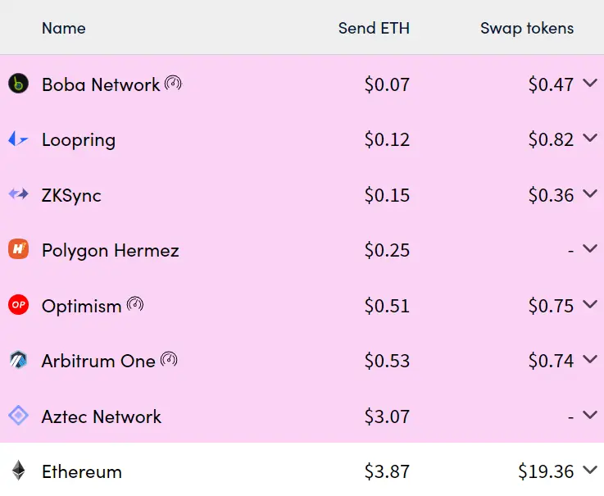This screenshot has width=604, height=496.
Task: Click the Ethereum logo icon
Action: [x=18, y=471]
